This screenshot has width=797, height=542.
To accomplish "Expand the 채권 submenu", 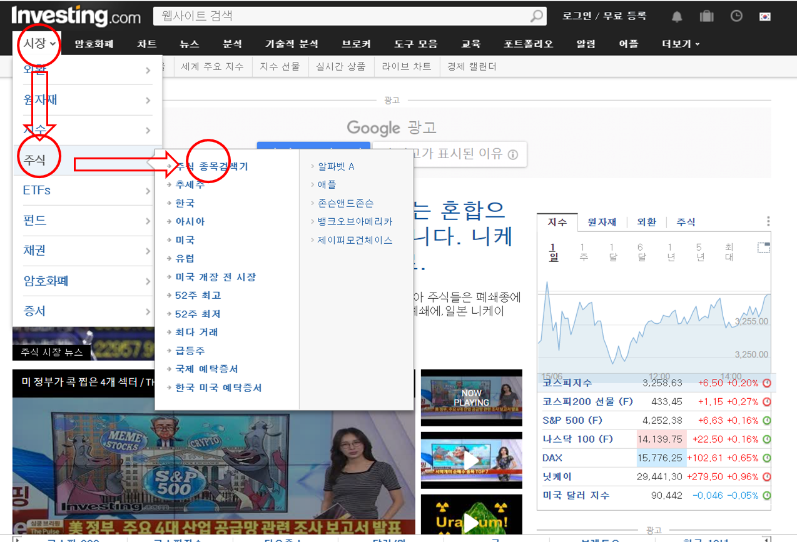I will 88,251.
